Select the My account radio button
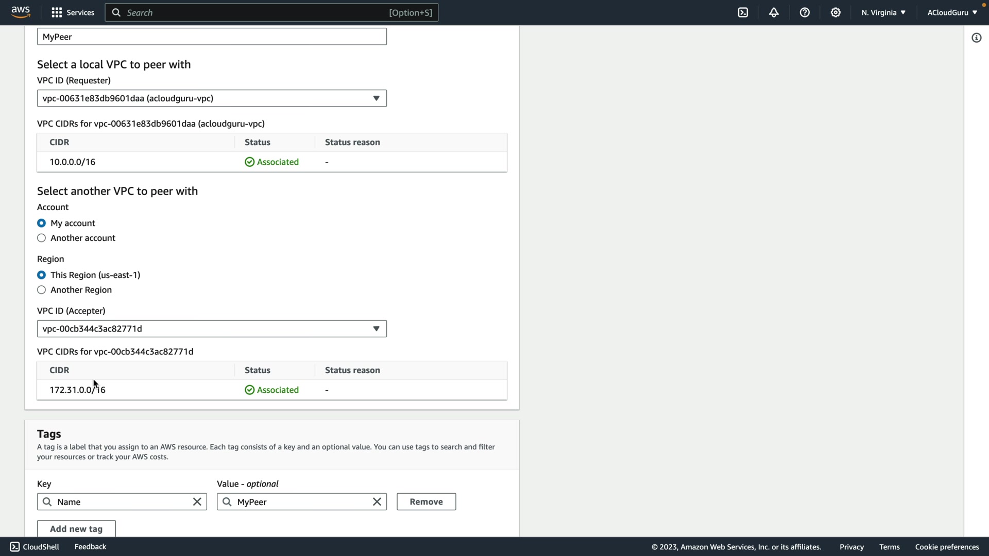Image resolution: width=989 pixels, height=556 pixels. 42,223
